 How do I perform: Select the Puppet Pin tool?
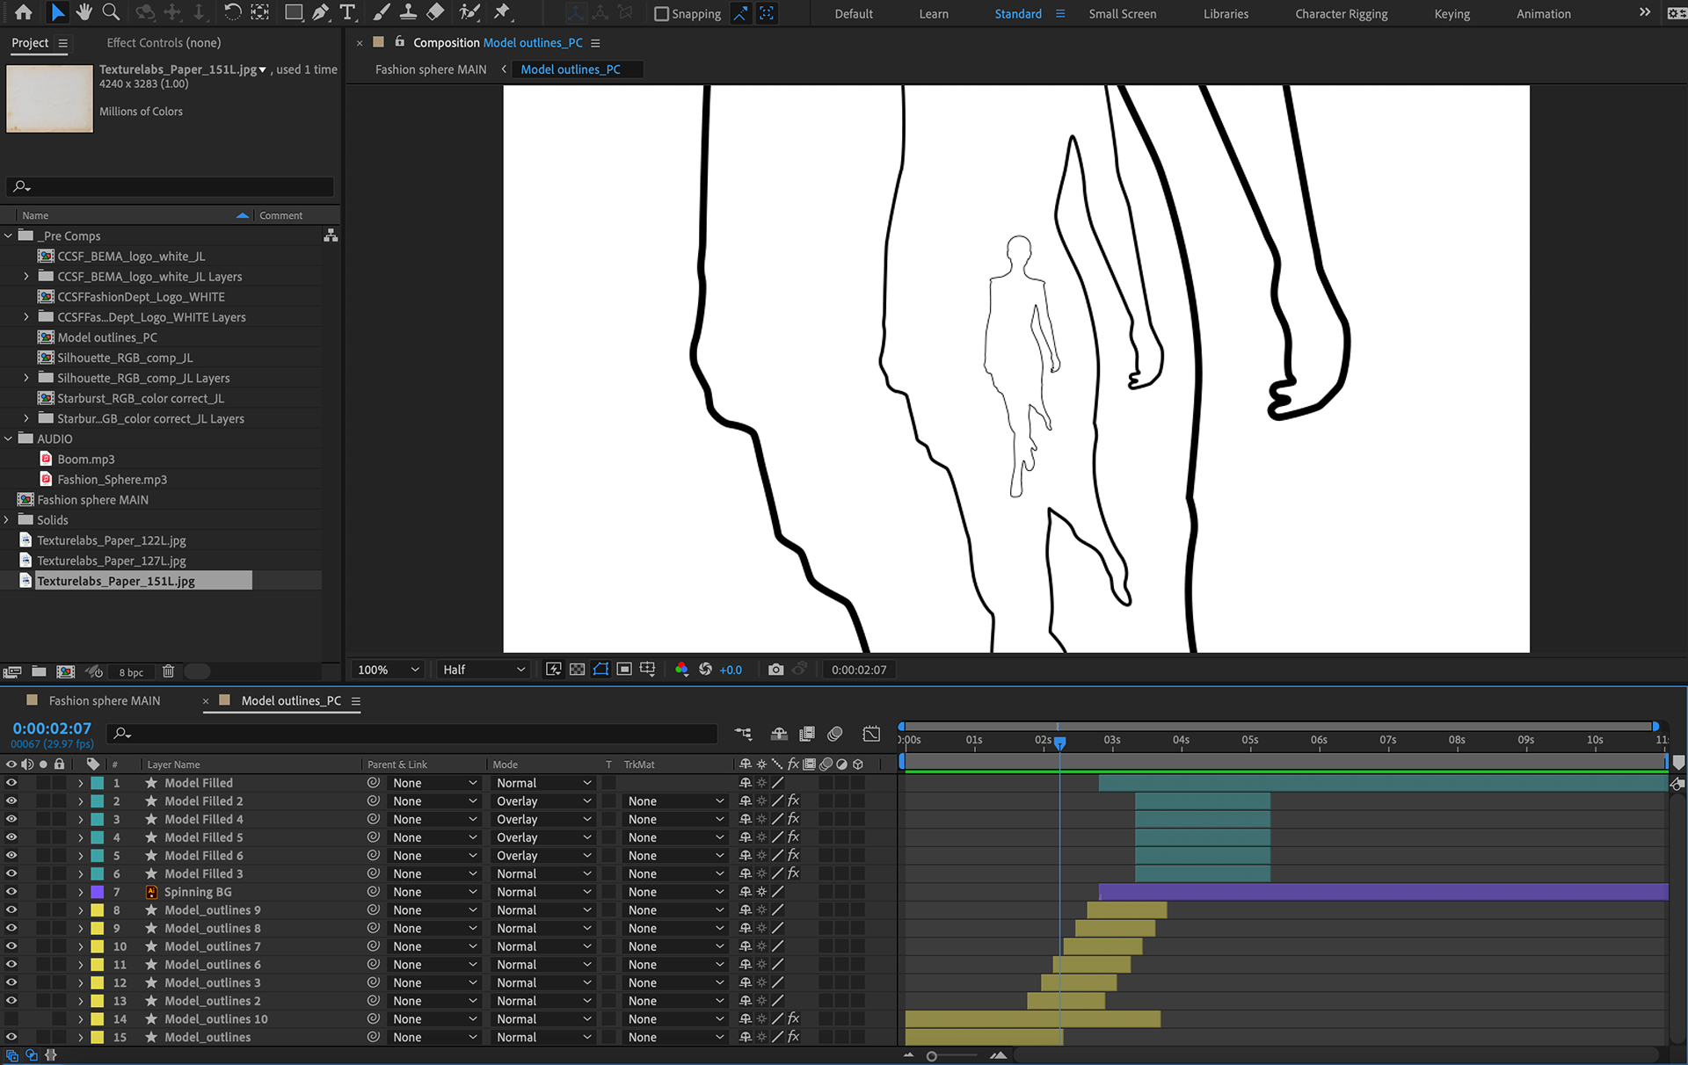(502, 12)
